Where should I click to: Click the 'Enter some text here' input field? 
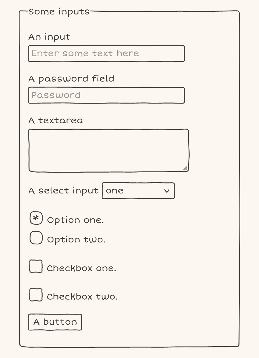pos(106,53)
